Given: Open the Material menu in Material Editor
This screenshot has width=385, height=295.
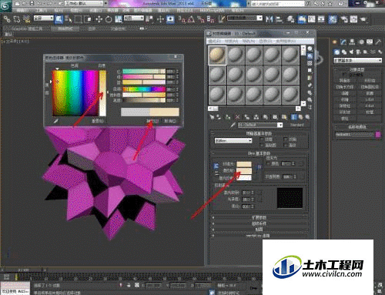Looking at the screenshot, I should click(231, 41).
